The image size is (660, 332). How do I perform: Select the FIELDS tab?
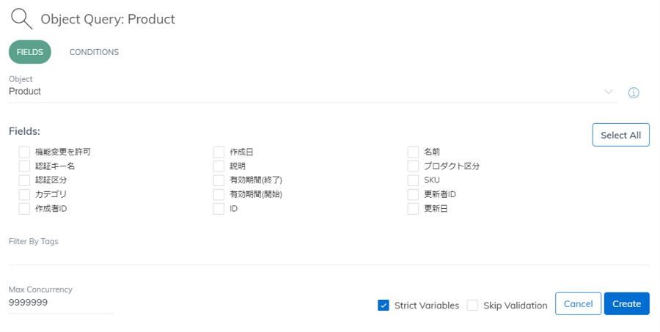coord(30,52)
